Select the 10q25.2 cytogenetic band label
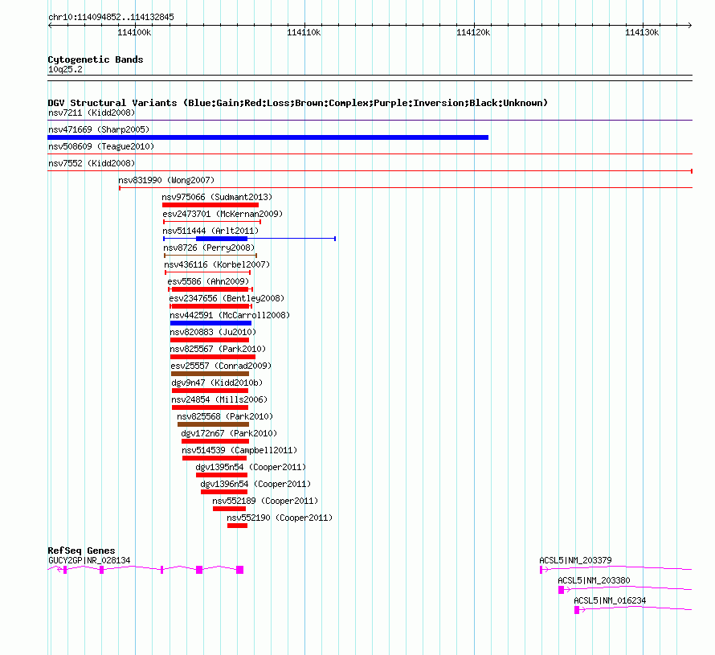715x655 pixels. (65, 69)
